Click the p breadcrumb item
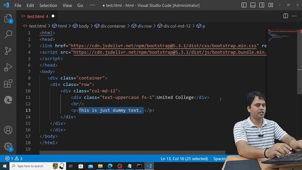 tap(203, 26)
